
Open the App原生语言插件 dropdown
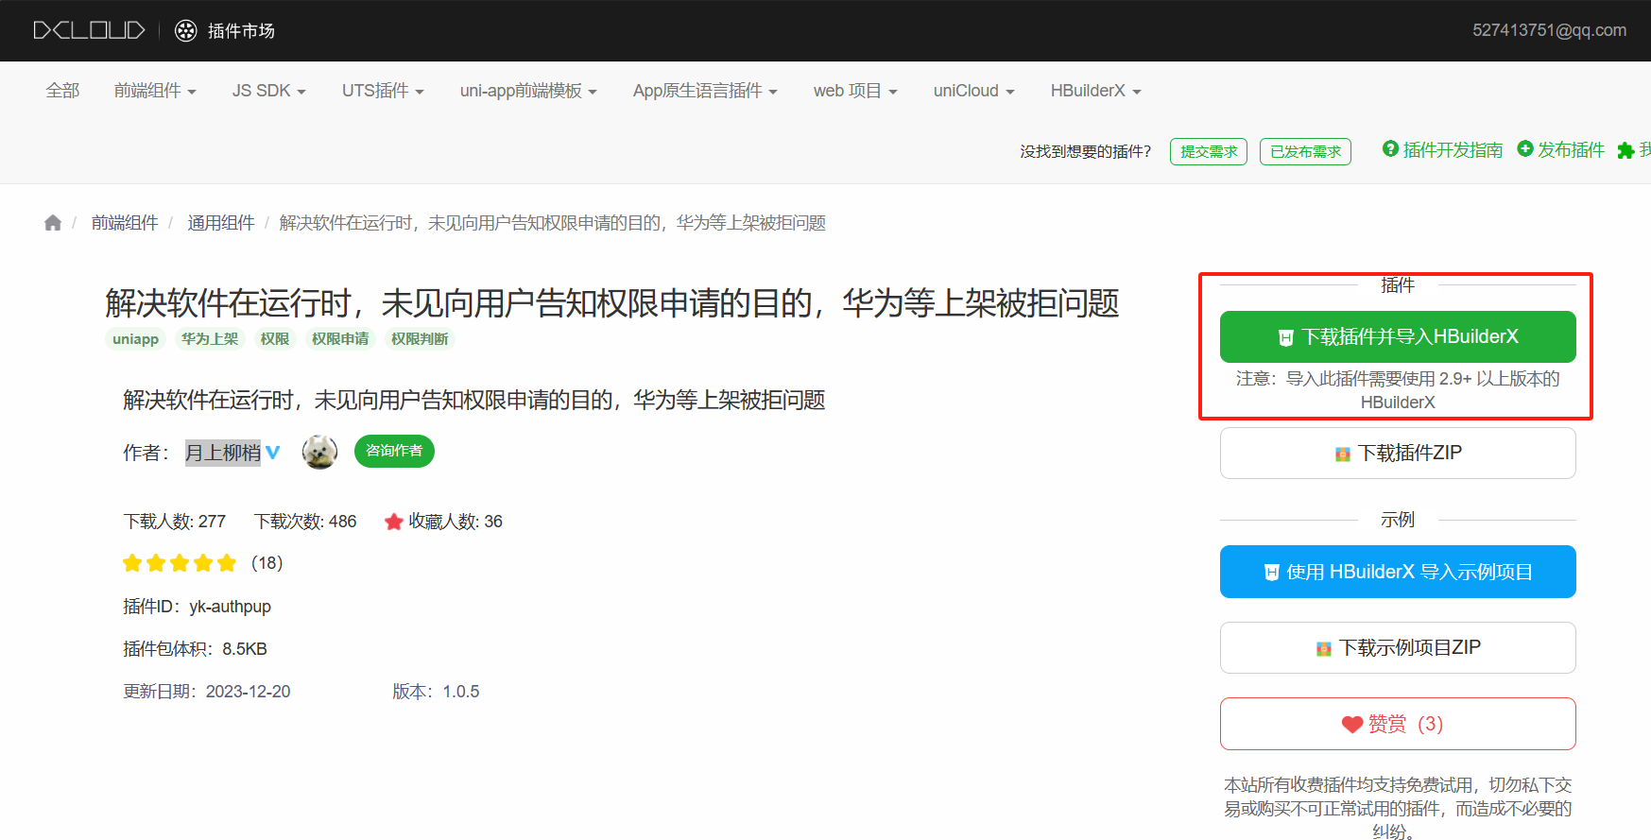(705, 91)
